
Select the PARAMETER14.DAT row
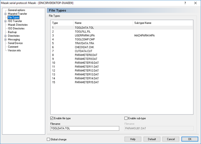[122, 78]
